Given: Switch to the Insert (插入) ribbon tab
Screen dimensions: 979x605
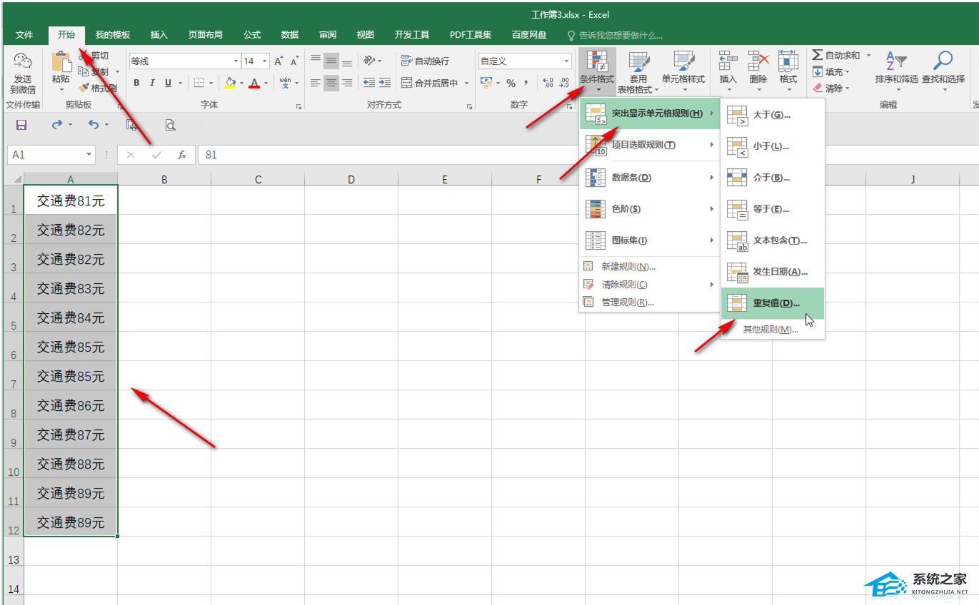Looking at the screenshot, I should tap(159, 35).
